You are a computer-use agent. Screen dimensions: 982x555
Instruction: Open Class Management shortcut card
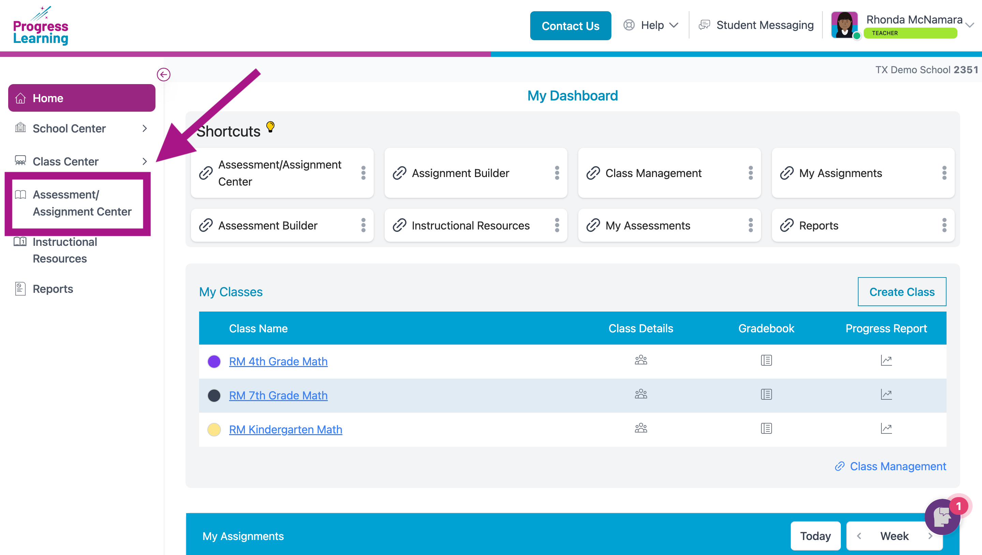pyautogui.click(x=669, y=173)
